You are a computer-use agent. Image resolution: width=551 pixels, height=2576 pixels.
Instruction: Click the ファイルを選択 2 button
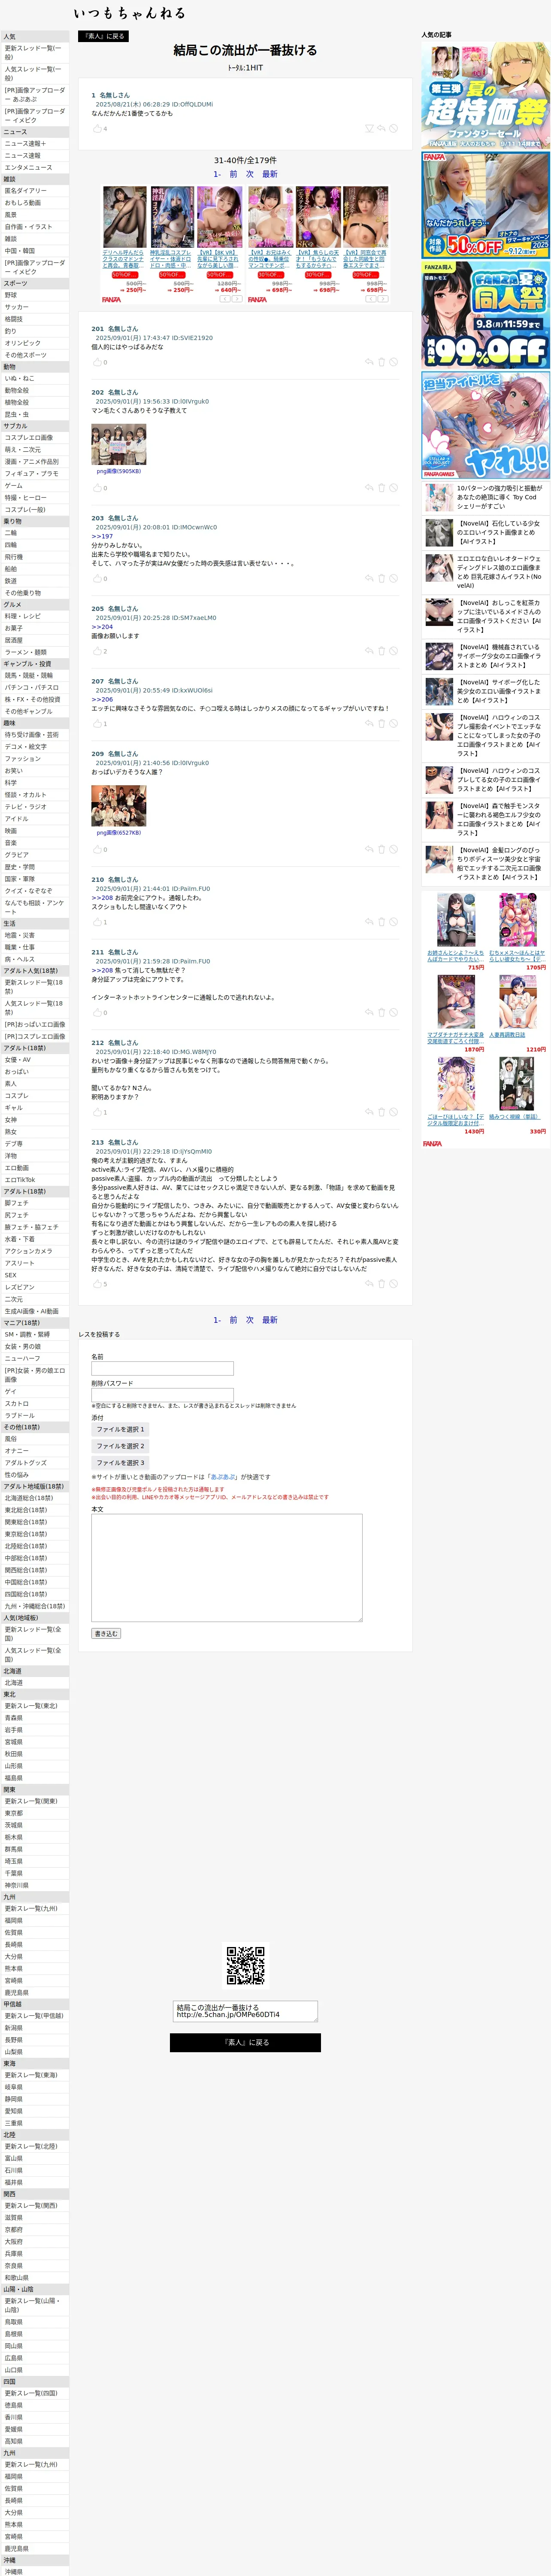point(120,1446)
